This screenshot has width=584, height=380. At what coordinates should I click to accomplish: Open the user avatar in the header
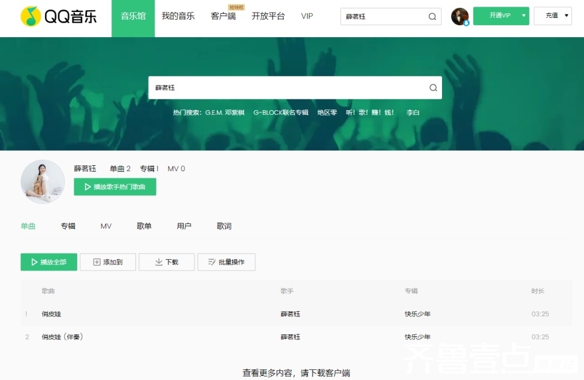(x=459, y=16)
